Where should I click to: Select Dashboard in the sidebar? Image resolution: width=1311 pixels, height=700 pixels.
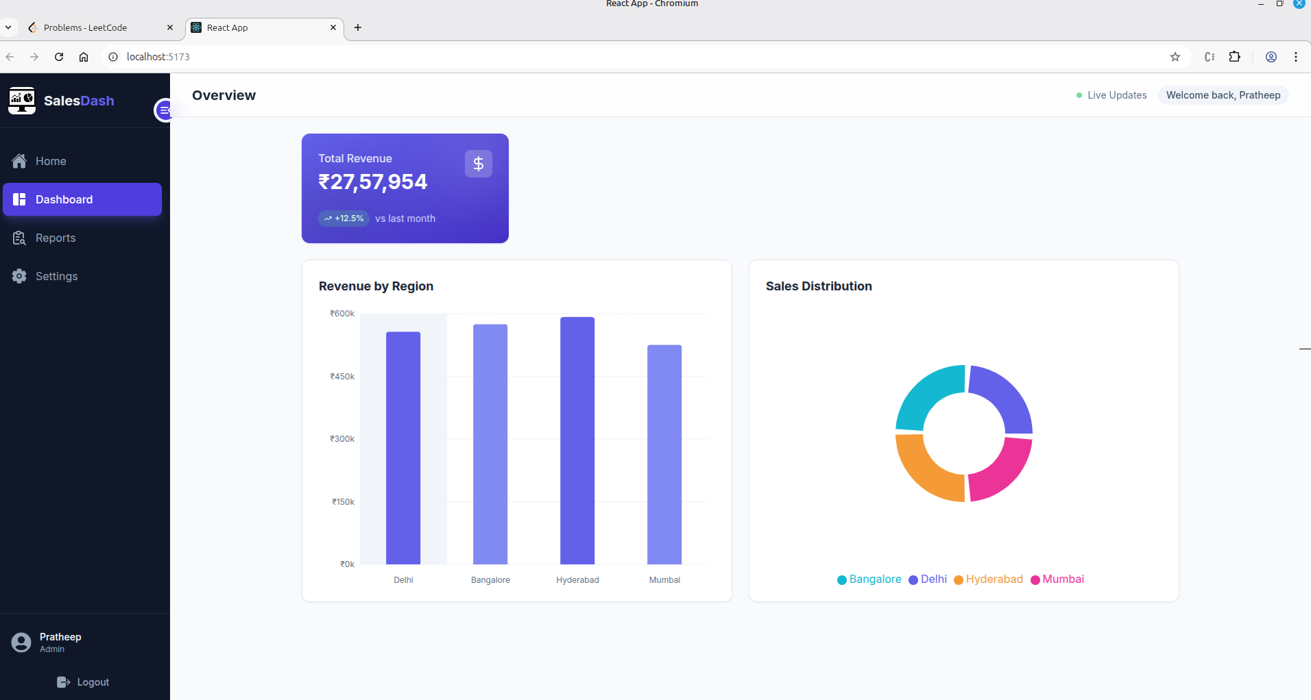[x=82, y=199]
